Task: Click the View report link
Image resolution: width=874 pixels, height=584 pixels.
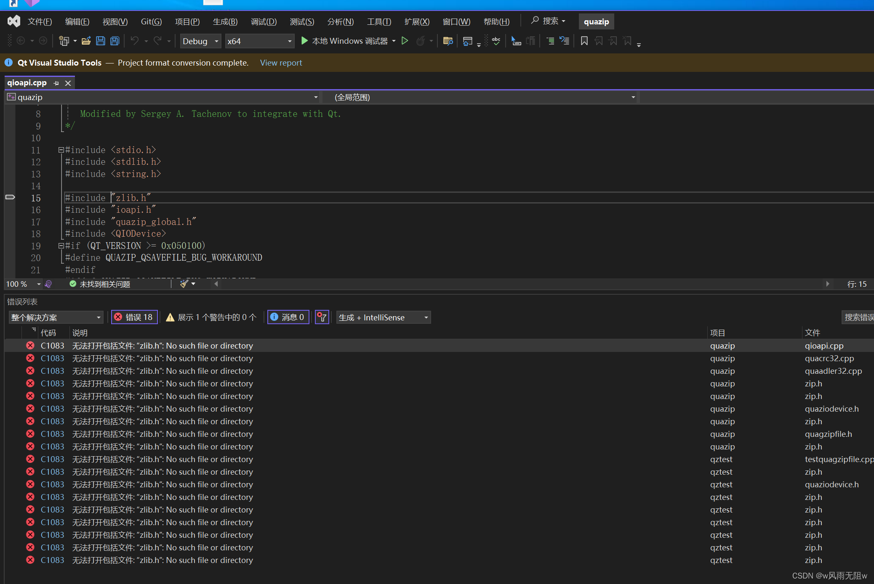Action: coord(281,63)
